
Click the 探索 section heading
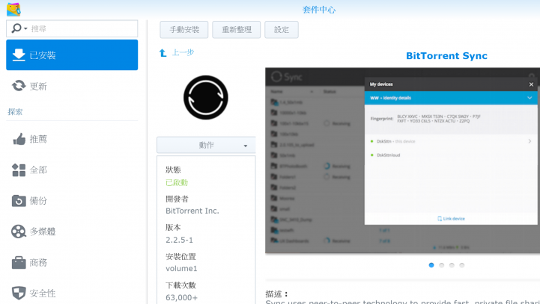pyautogui.click(x=15, y=111)
